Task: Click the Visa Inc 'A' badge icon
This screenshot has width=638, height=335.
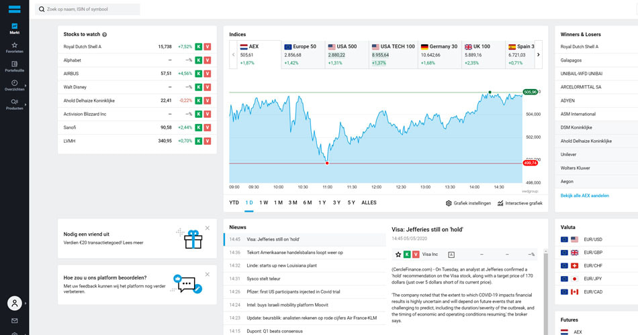Action: pos(451,255)
